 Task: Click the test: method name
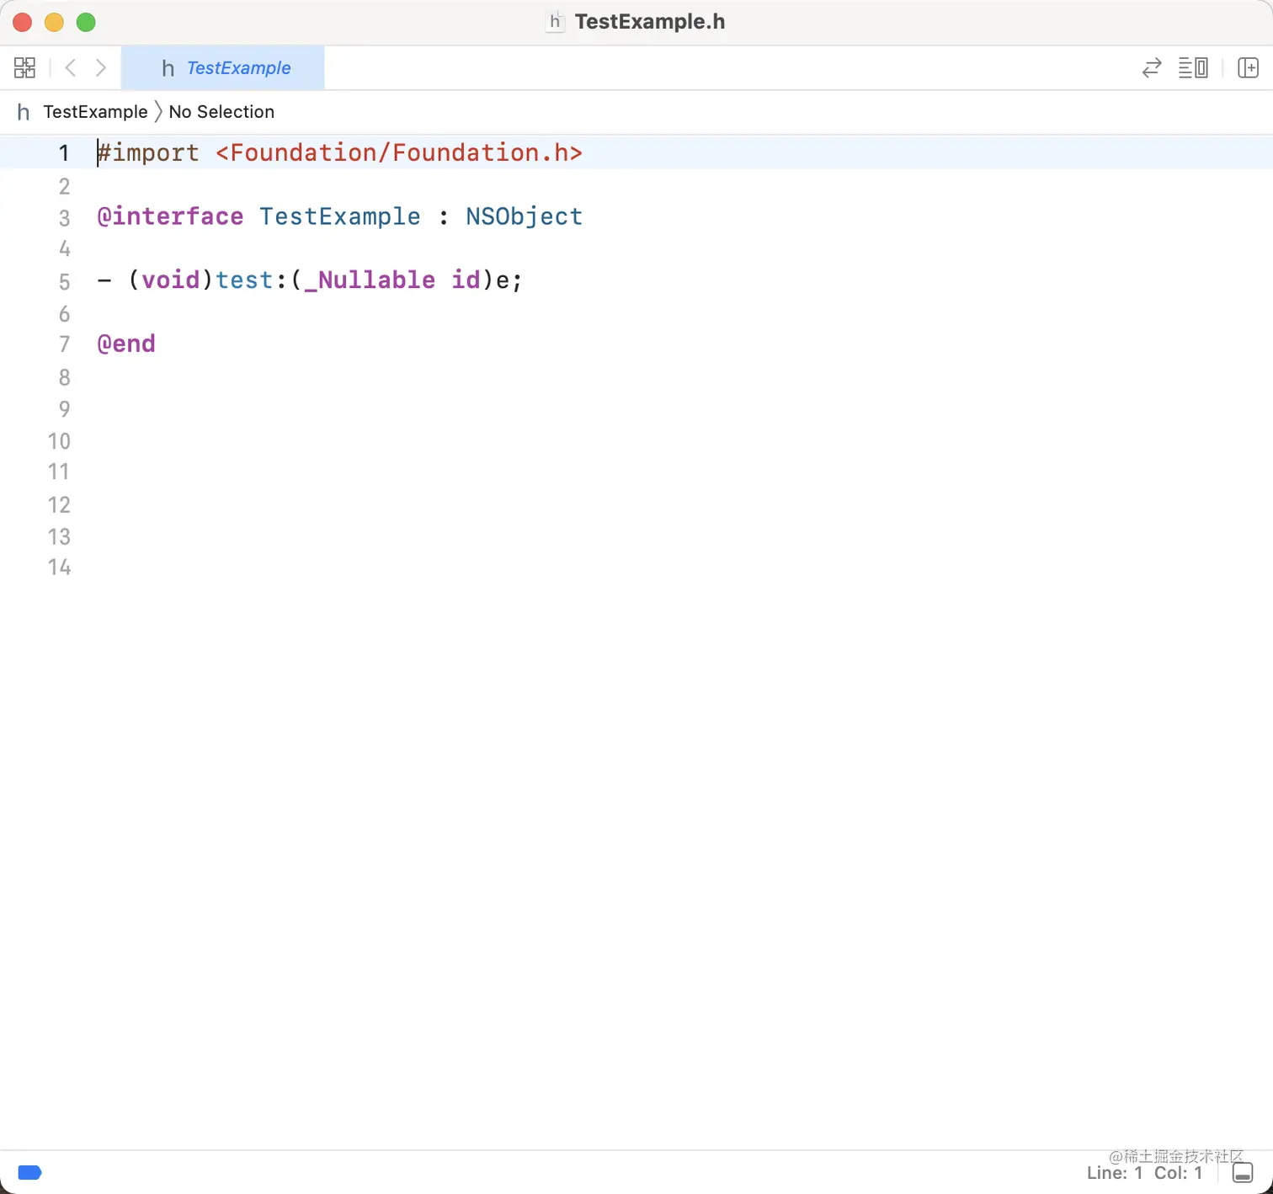tap(251, 280)
